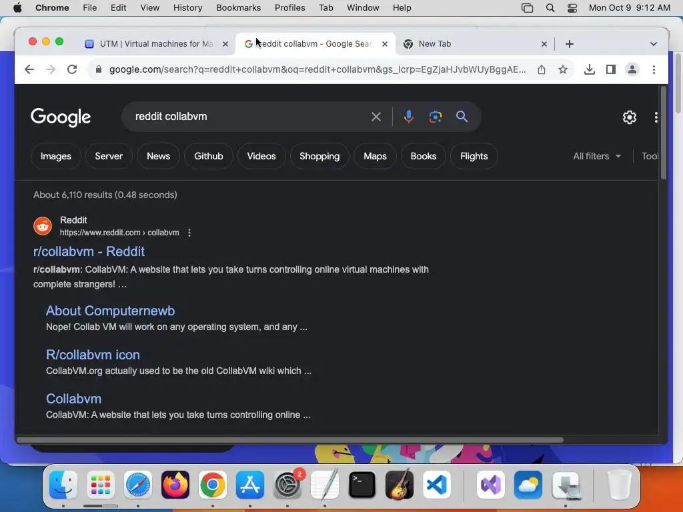This screenshot has height=512, width=683.
Task: Filter results by Flights
Action: tap(474, 156)
